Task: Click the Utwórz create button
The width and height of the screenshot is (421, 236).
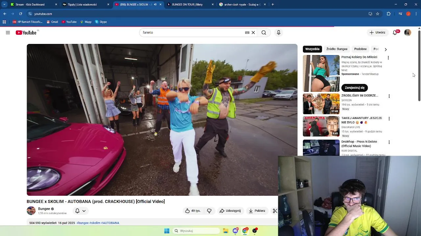Action: [x=378, y=32]
